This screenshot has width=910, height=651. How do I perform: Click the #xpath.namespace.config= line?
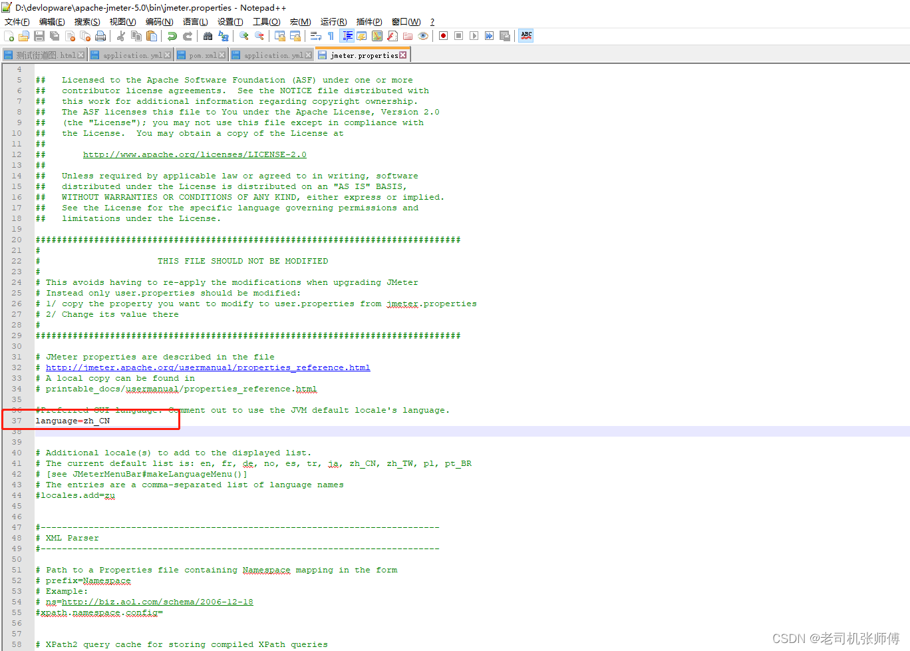pyautogui.click(x=99, y=612)
